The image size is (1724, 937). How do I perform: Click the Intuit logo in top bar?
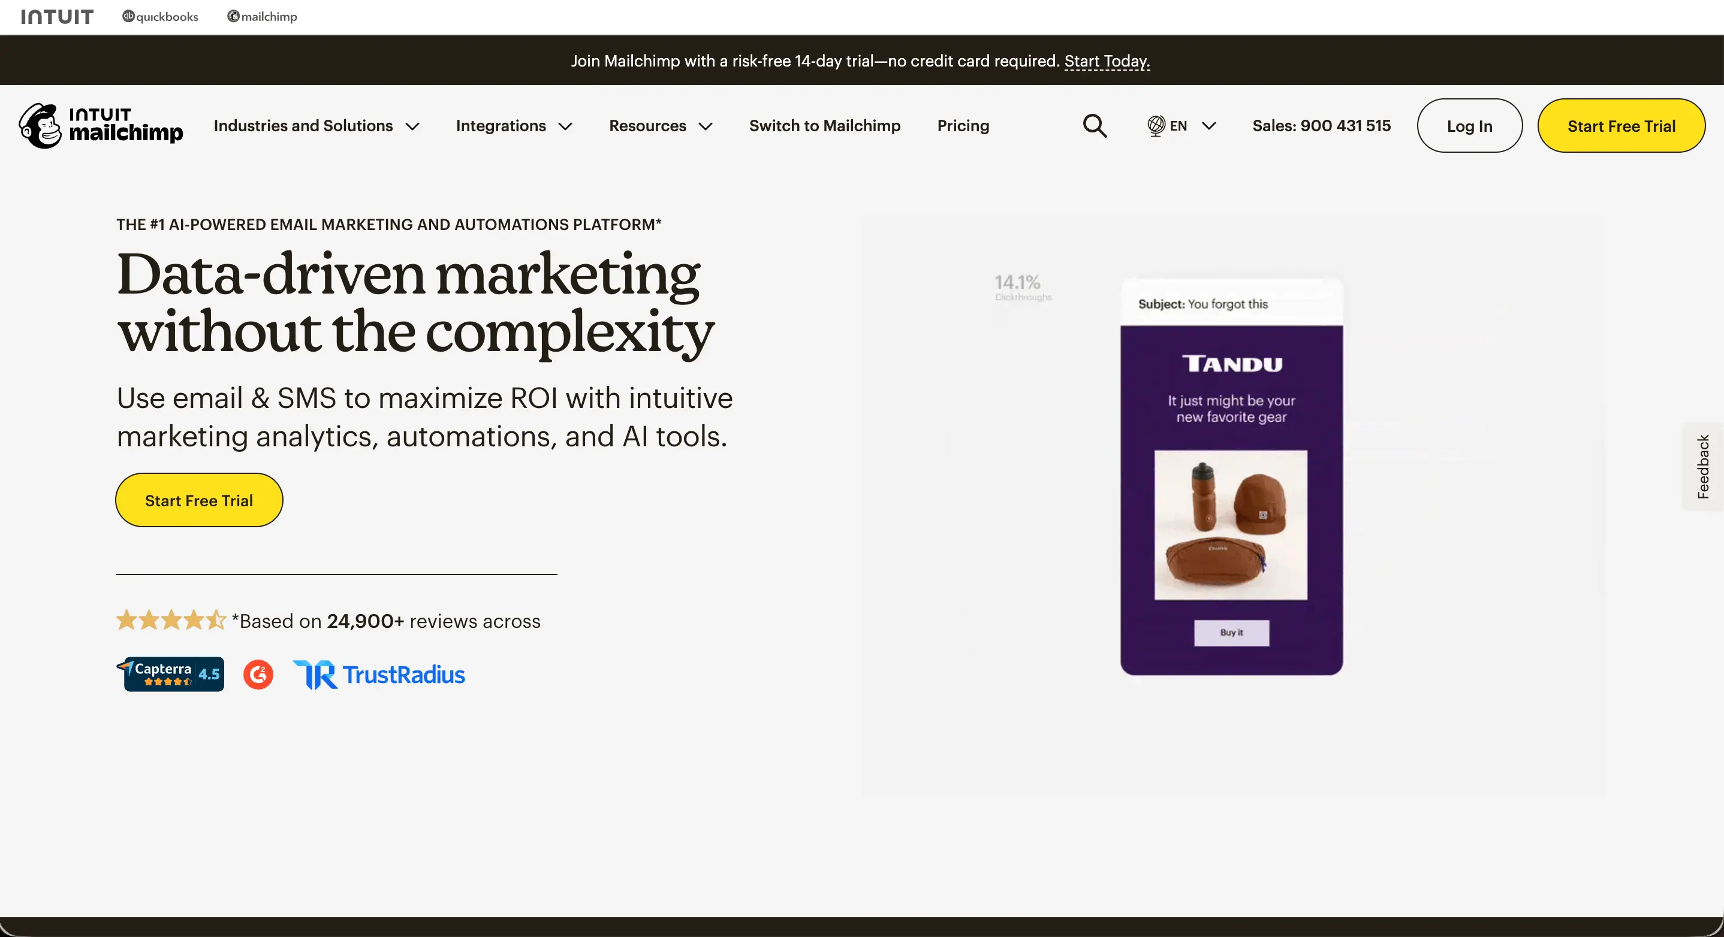coord(57,17)
